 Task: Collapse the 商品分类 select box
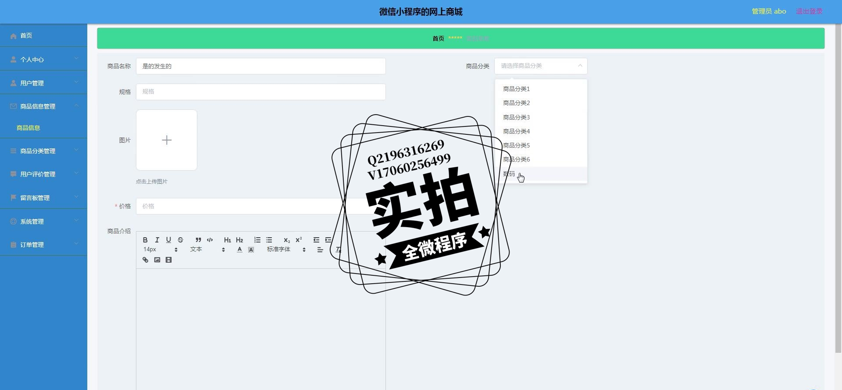541,66
